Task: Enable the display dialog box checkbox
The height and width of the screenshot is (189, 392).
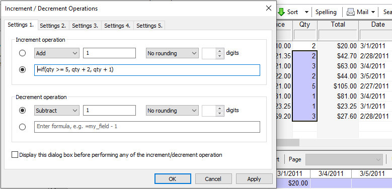Action: click(x=15, y=155)
